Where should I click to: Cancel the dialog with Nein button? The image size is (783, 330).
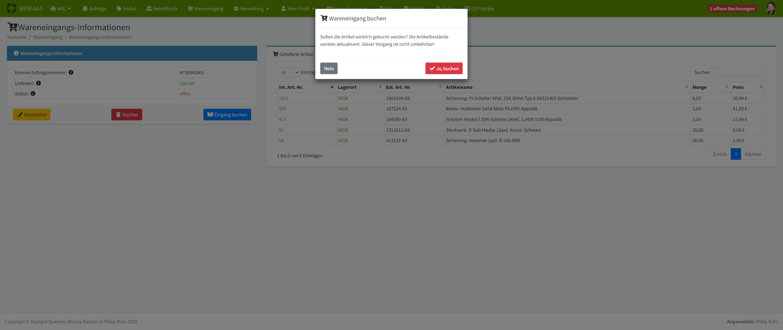point(328,68)
